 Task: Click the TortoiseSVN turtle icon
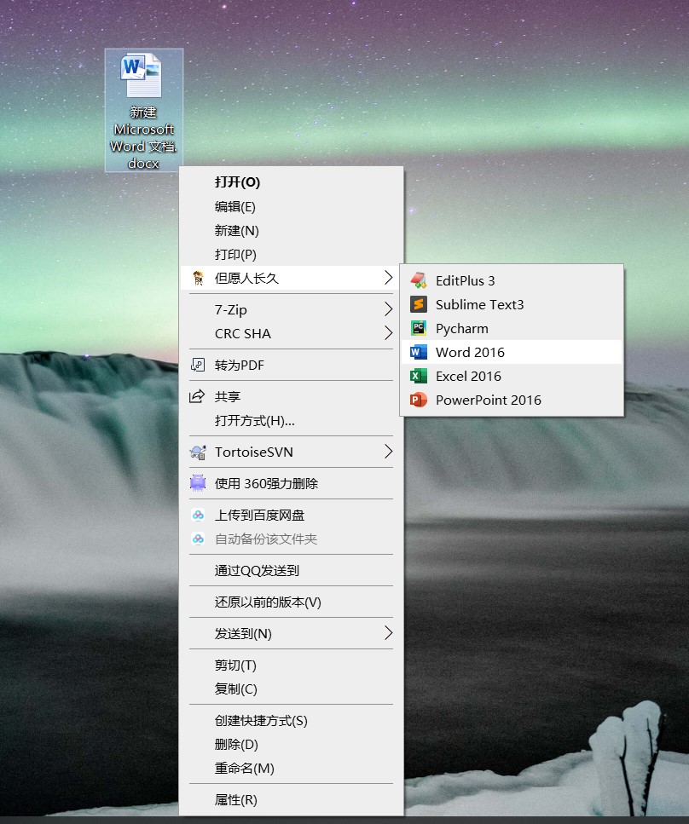[198, 452]
